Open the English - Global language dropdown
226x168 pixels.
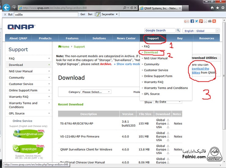click(x=201, y=31)
